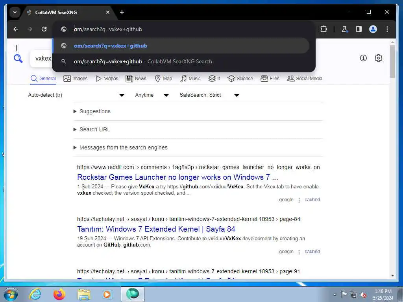Open the extensions puzzle icon

[x=324, y=29]
